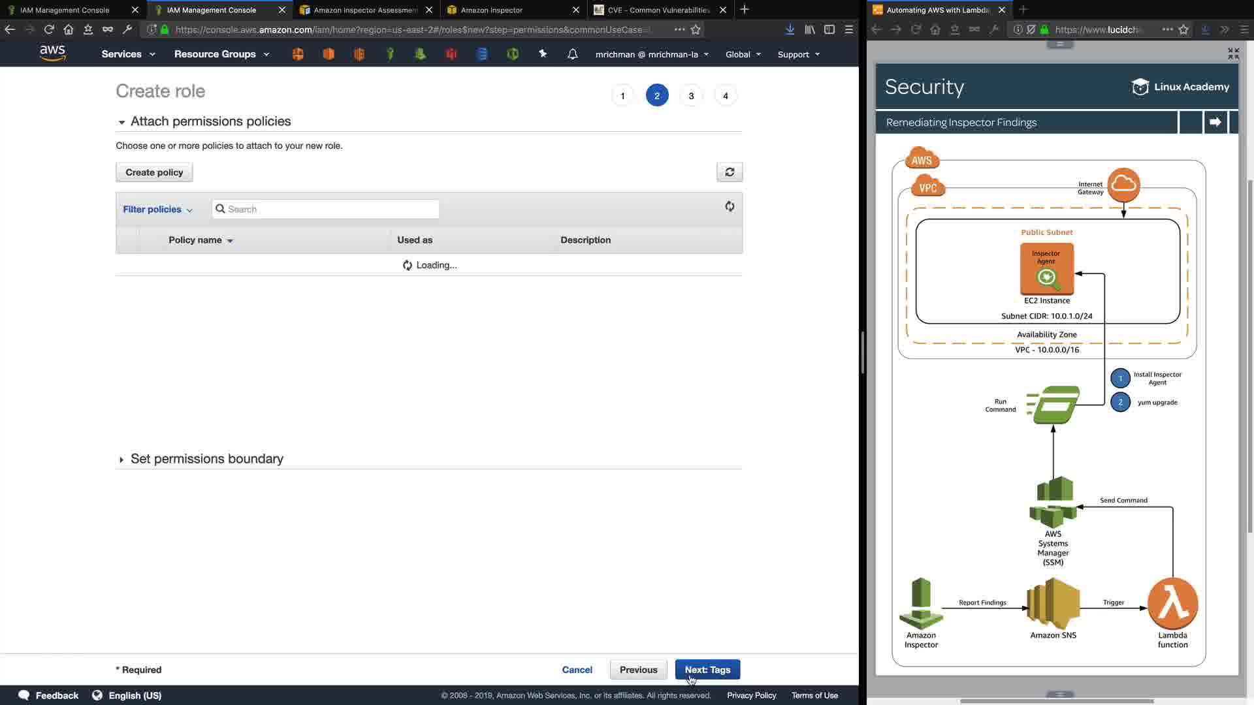Screen dimensions: 1254x705
Task: Click the notifications bell icon
Action: click(x=572, y=54)
